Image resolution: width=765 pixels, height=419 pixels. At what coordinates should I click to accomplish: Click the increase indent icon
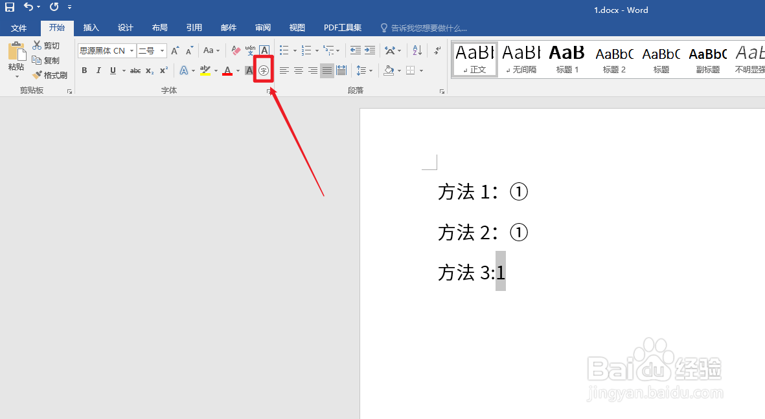click(371, 50)
